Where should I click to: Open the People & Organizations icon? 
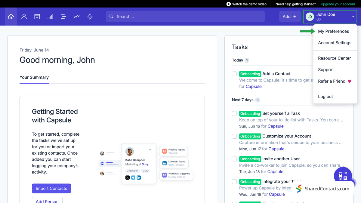pos(24,17)
